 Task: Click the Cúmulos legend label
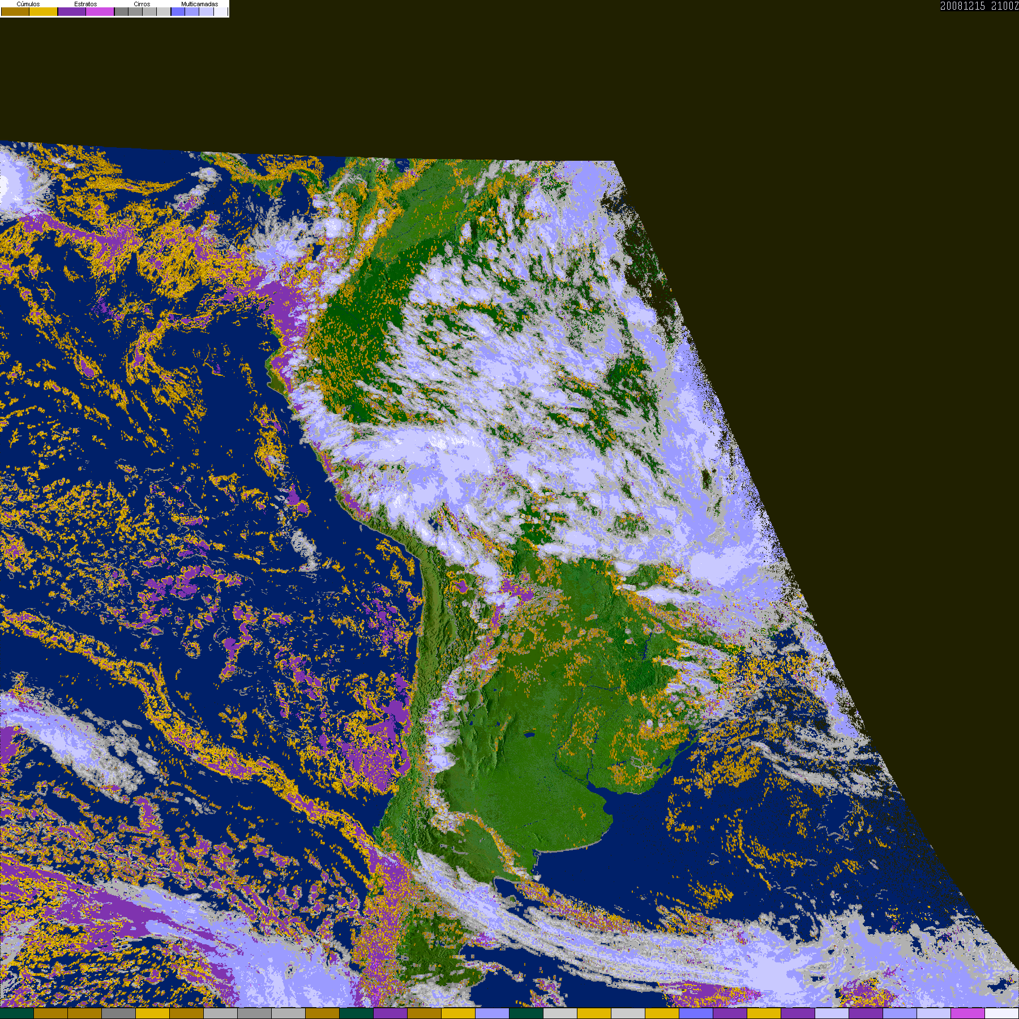pyautogui.click(x=28, y=4)
